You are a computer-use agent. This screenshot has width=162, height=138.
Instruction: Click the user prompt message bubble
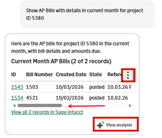pos(87,14)
